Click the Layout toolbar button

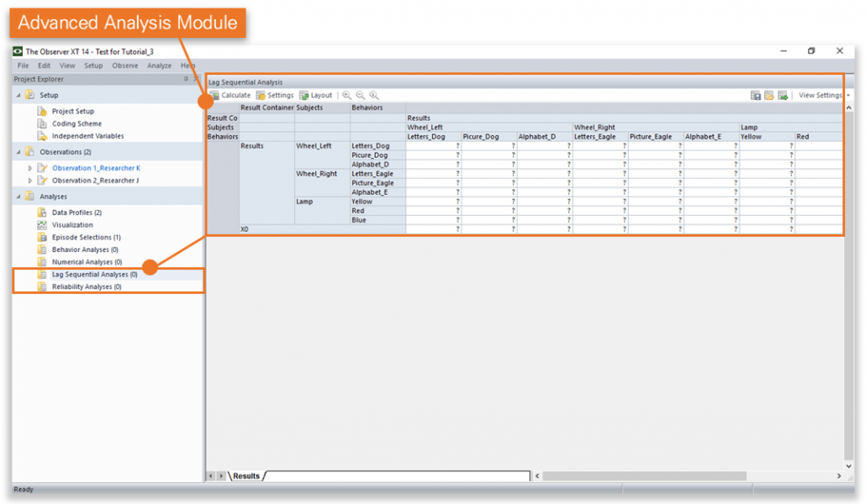point(316,96)
